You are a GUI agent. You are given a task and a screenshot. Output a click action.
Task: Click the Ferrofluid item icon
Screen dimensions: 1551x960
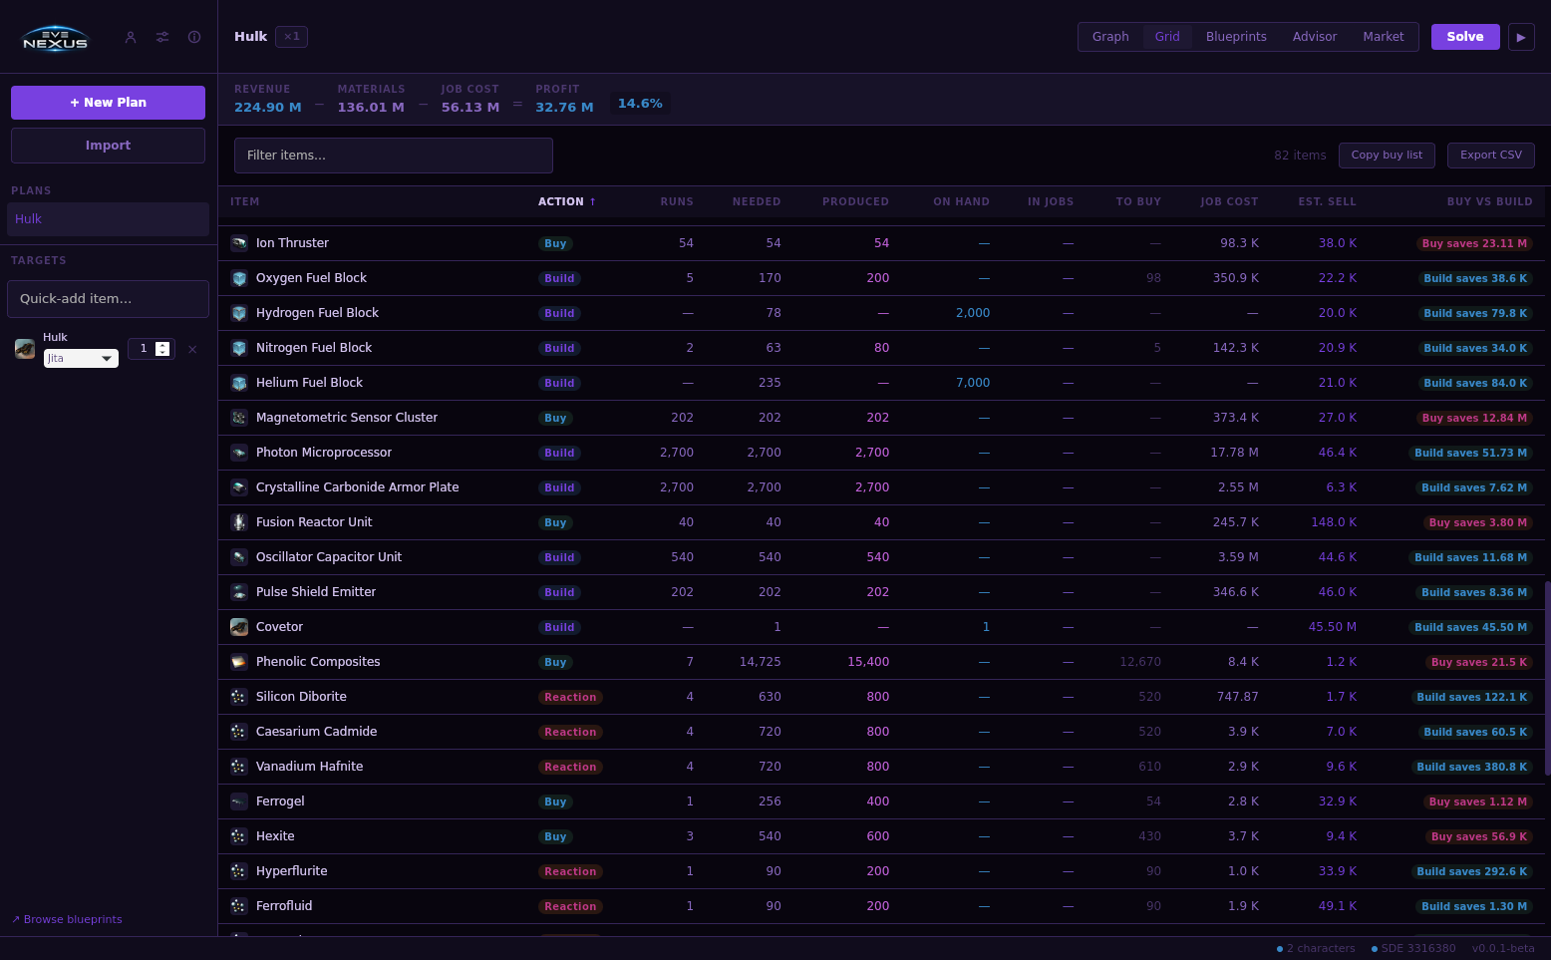[239, 906]
